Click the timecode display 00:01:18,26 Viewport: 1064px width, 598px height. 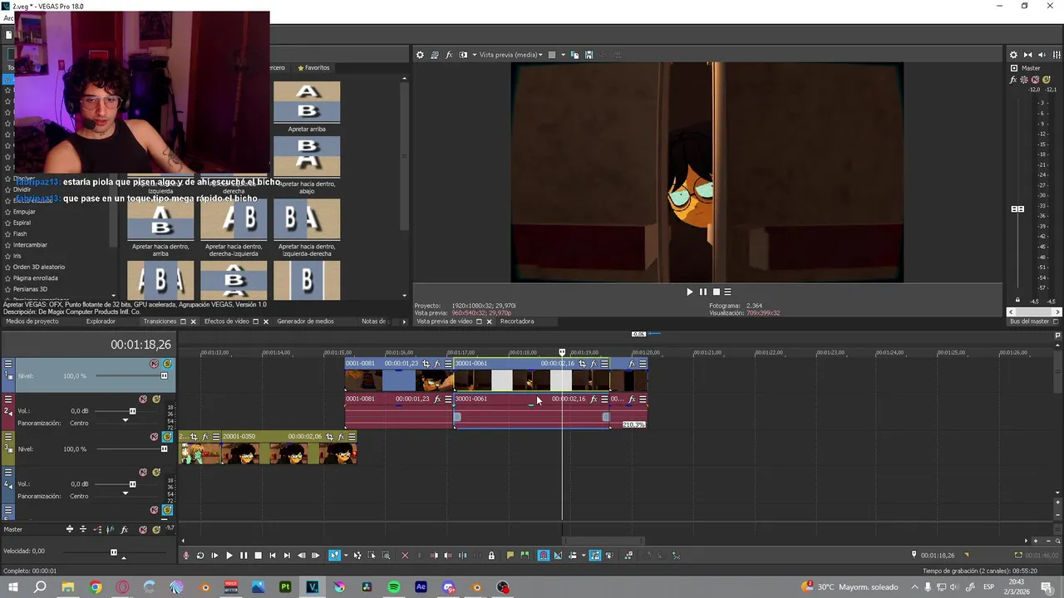point(140,345)
